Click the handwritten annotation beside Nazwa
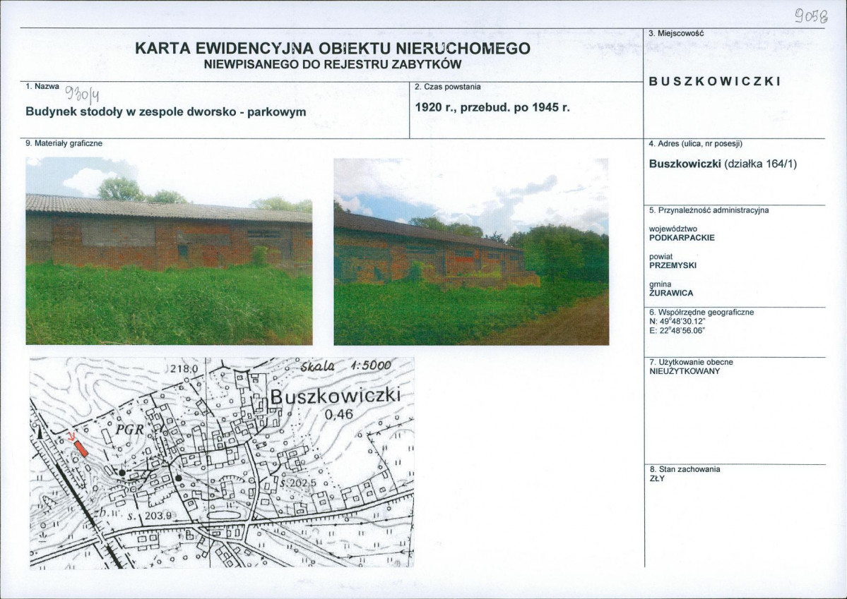847x599 pixels. point(83,93)
